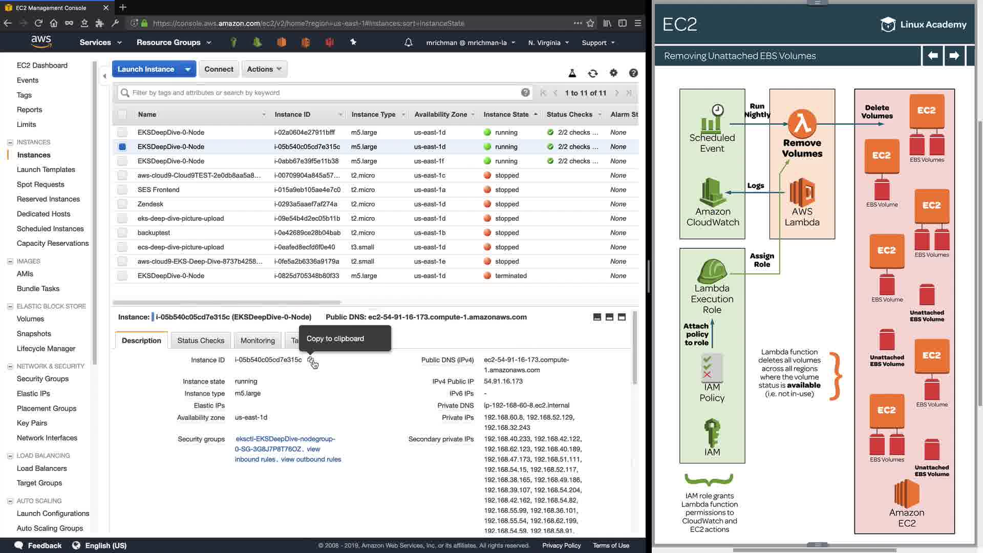983x553 pixels.
Task: Click the next slide arrow
Action: pyautogui.click(x=954, y=55)
